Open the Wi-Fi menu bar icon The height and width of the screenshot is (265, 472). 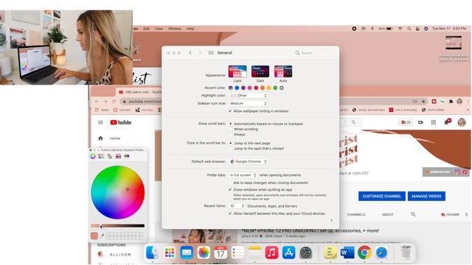400,29
